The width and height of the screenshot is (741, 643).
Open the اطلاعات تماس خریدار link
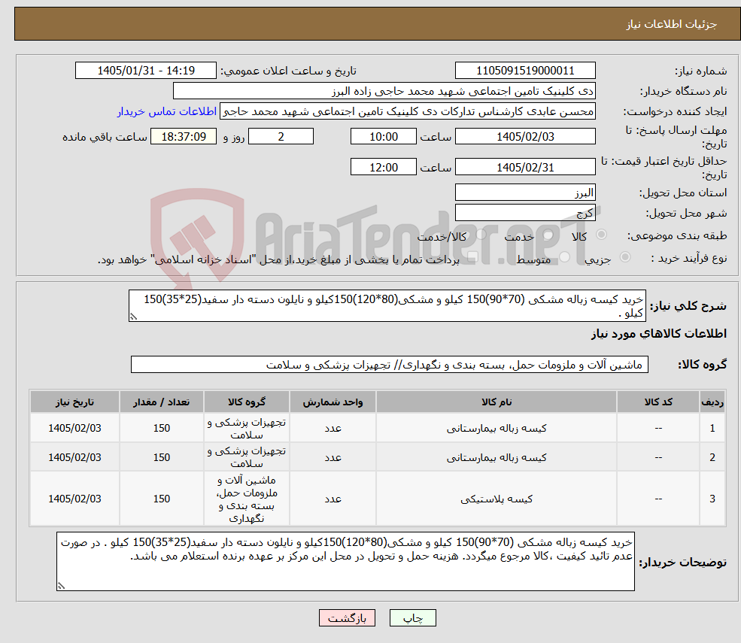tap(167, 111)
